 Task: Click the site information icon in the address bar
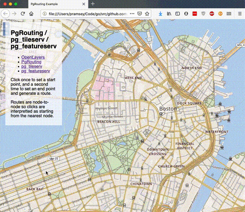[x=45, y=13]
